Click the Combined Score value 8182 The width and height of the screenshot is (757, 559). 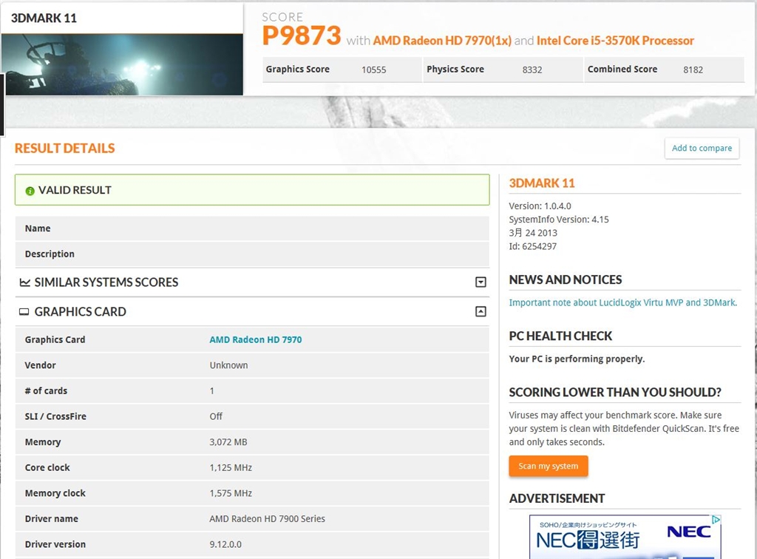[x=693, y=70]
